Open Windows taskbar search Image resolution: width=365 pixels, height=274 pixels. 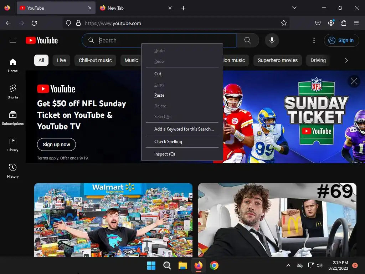167,265
